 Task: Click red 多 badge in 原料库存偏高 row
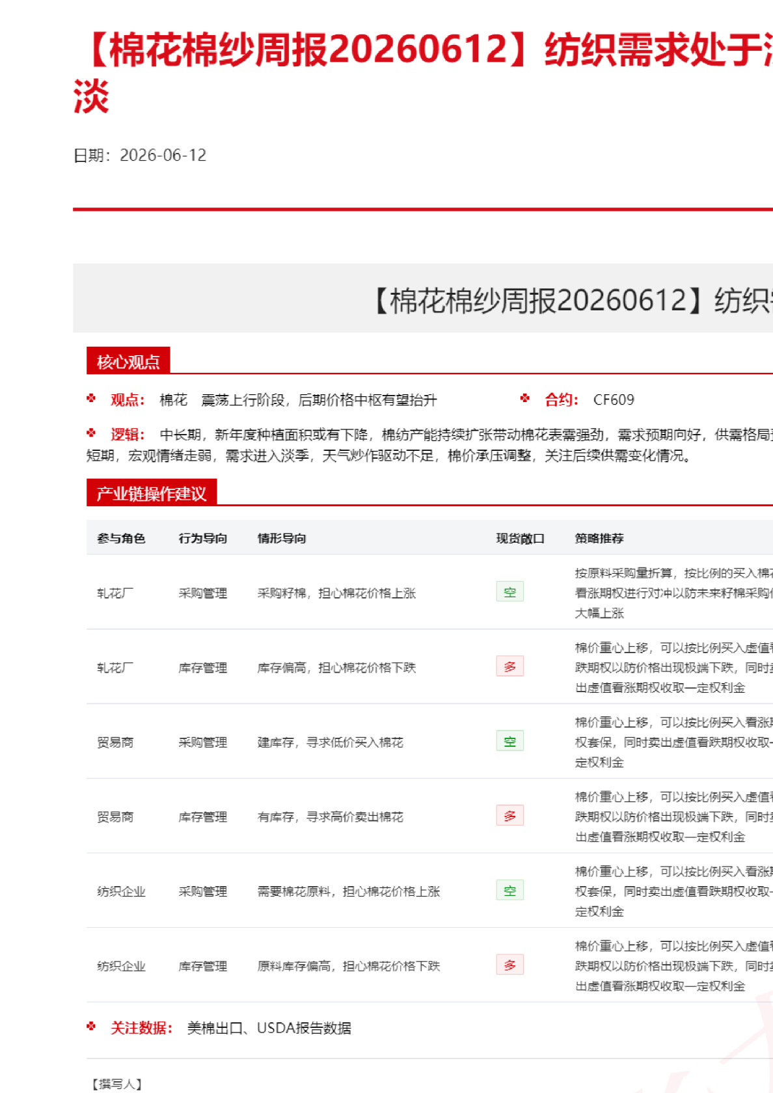pyautogui.click(x=510, y=965)
